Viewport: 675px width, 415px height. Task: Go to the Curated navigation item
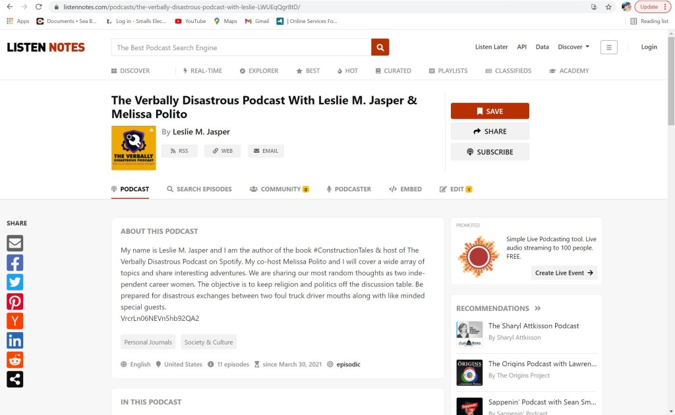[394, 70]
